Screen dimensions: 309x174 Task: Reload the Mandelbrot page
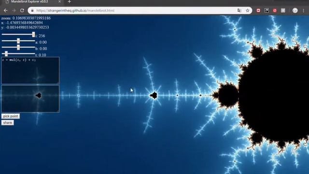22,11
